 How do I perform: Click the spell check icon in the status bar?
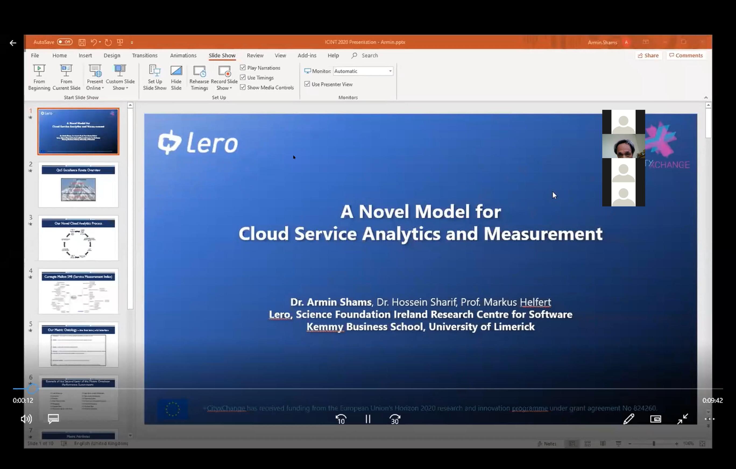[x=64, y=443]
